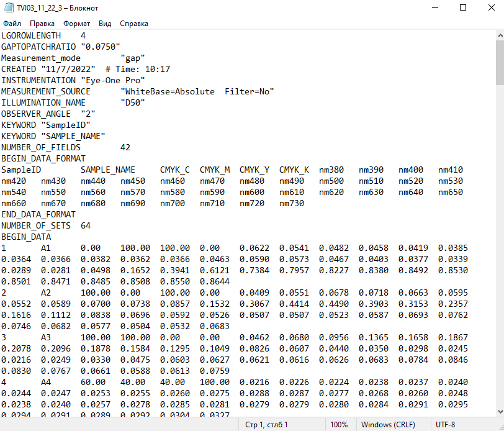Viewport: 504px width, 431px height.
Task: Click the "Eye-One Pro" value
Action: pyautogui.click(x=113, y=80)
